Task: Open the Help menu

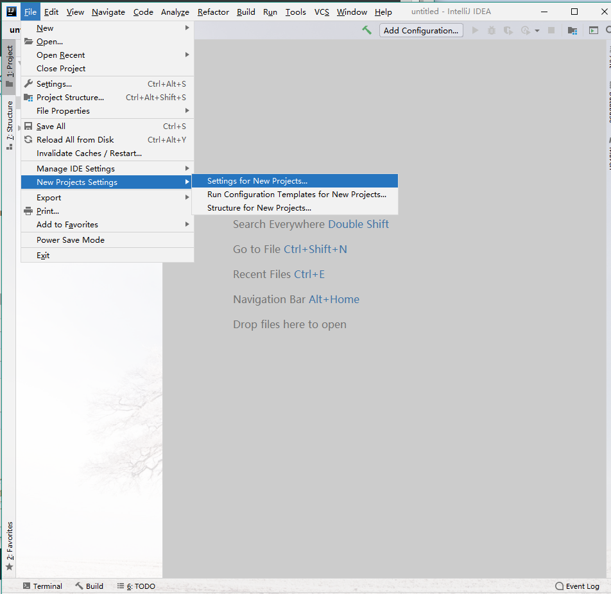Action: click(383, 12)
